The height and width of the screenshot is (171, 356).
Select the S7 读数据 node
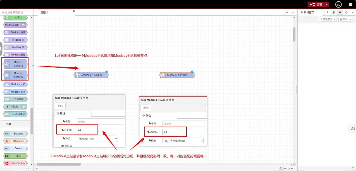15,99
